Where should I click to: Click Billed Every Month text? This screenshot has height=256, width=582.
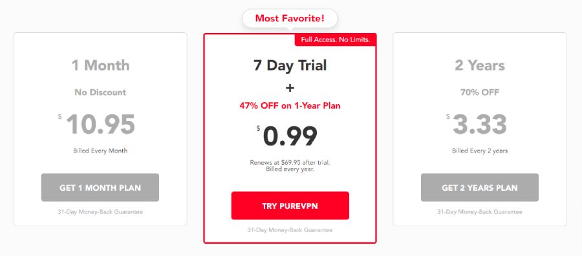click(100, 151)
